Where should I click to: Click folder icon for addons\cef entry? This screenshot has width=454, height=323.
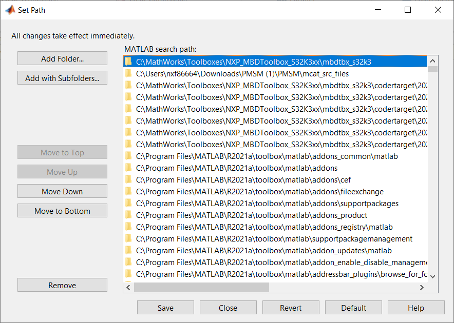point(128,179)
